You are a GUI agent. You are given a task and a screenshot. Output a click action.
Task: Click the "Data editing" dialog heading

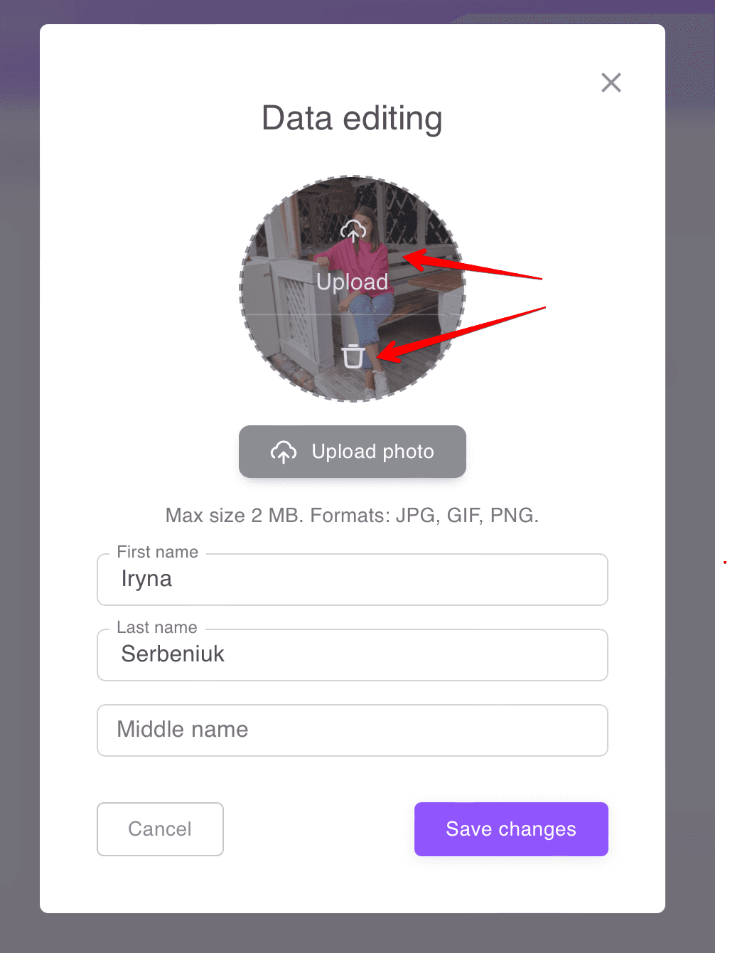coord(352,118)
